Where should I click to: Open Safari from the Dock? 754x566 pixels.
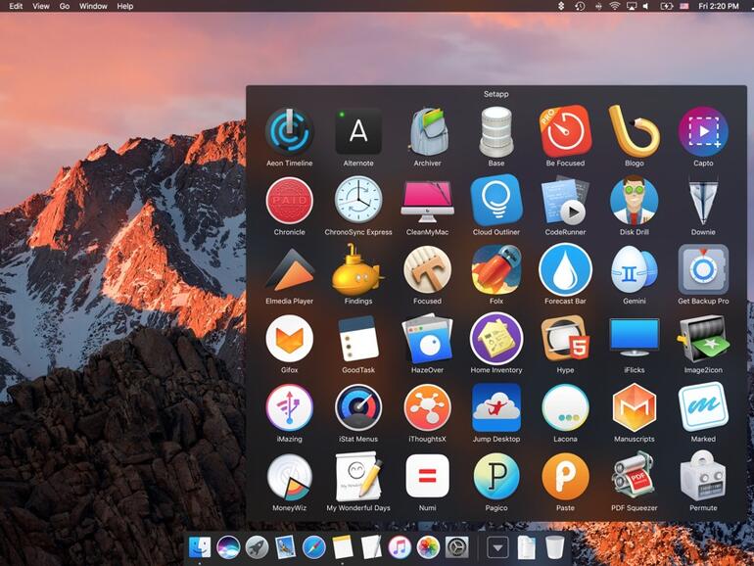click(x=314, y=547)
